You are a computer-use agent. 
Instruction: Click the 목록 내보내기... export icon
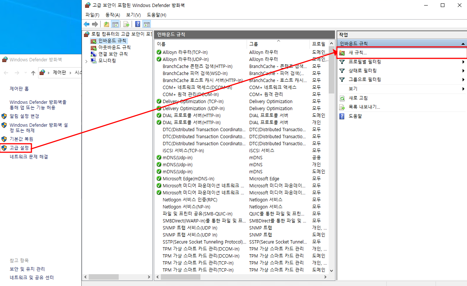click(x=342, y=107)
